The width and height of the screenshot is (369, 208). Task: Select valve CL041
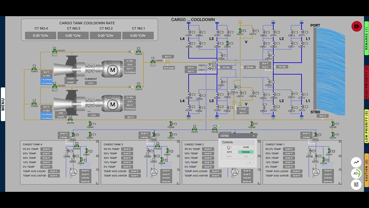[x=189, y=32]
